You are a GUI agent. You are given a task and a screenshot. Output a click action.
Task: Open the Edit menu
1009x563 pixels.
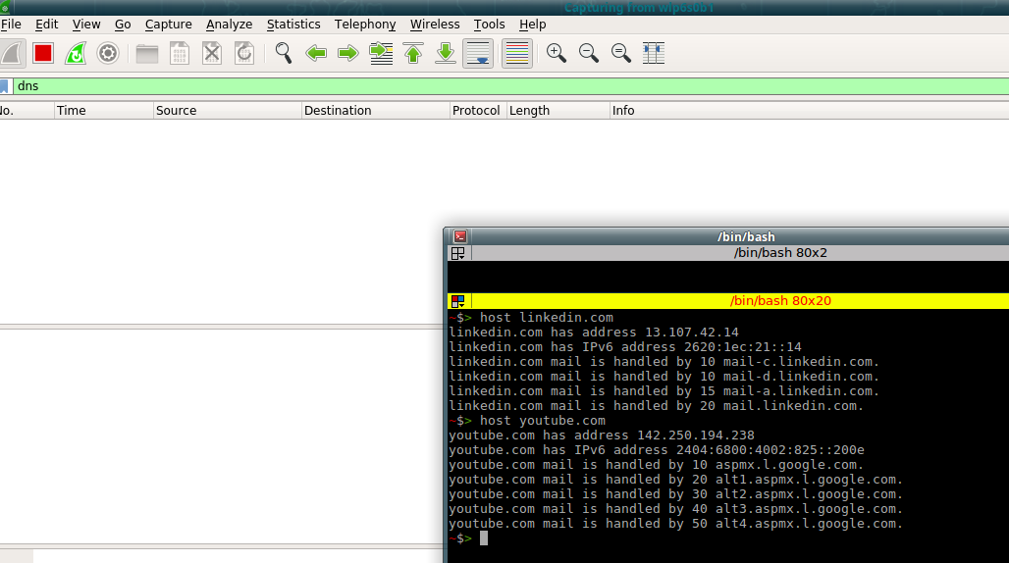tap(46, 25)
